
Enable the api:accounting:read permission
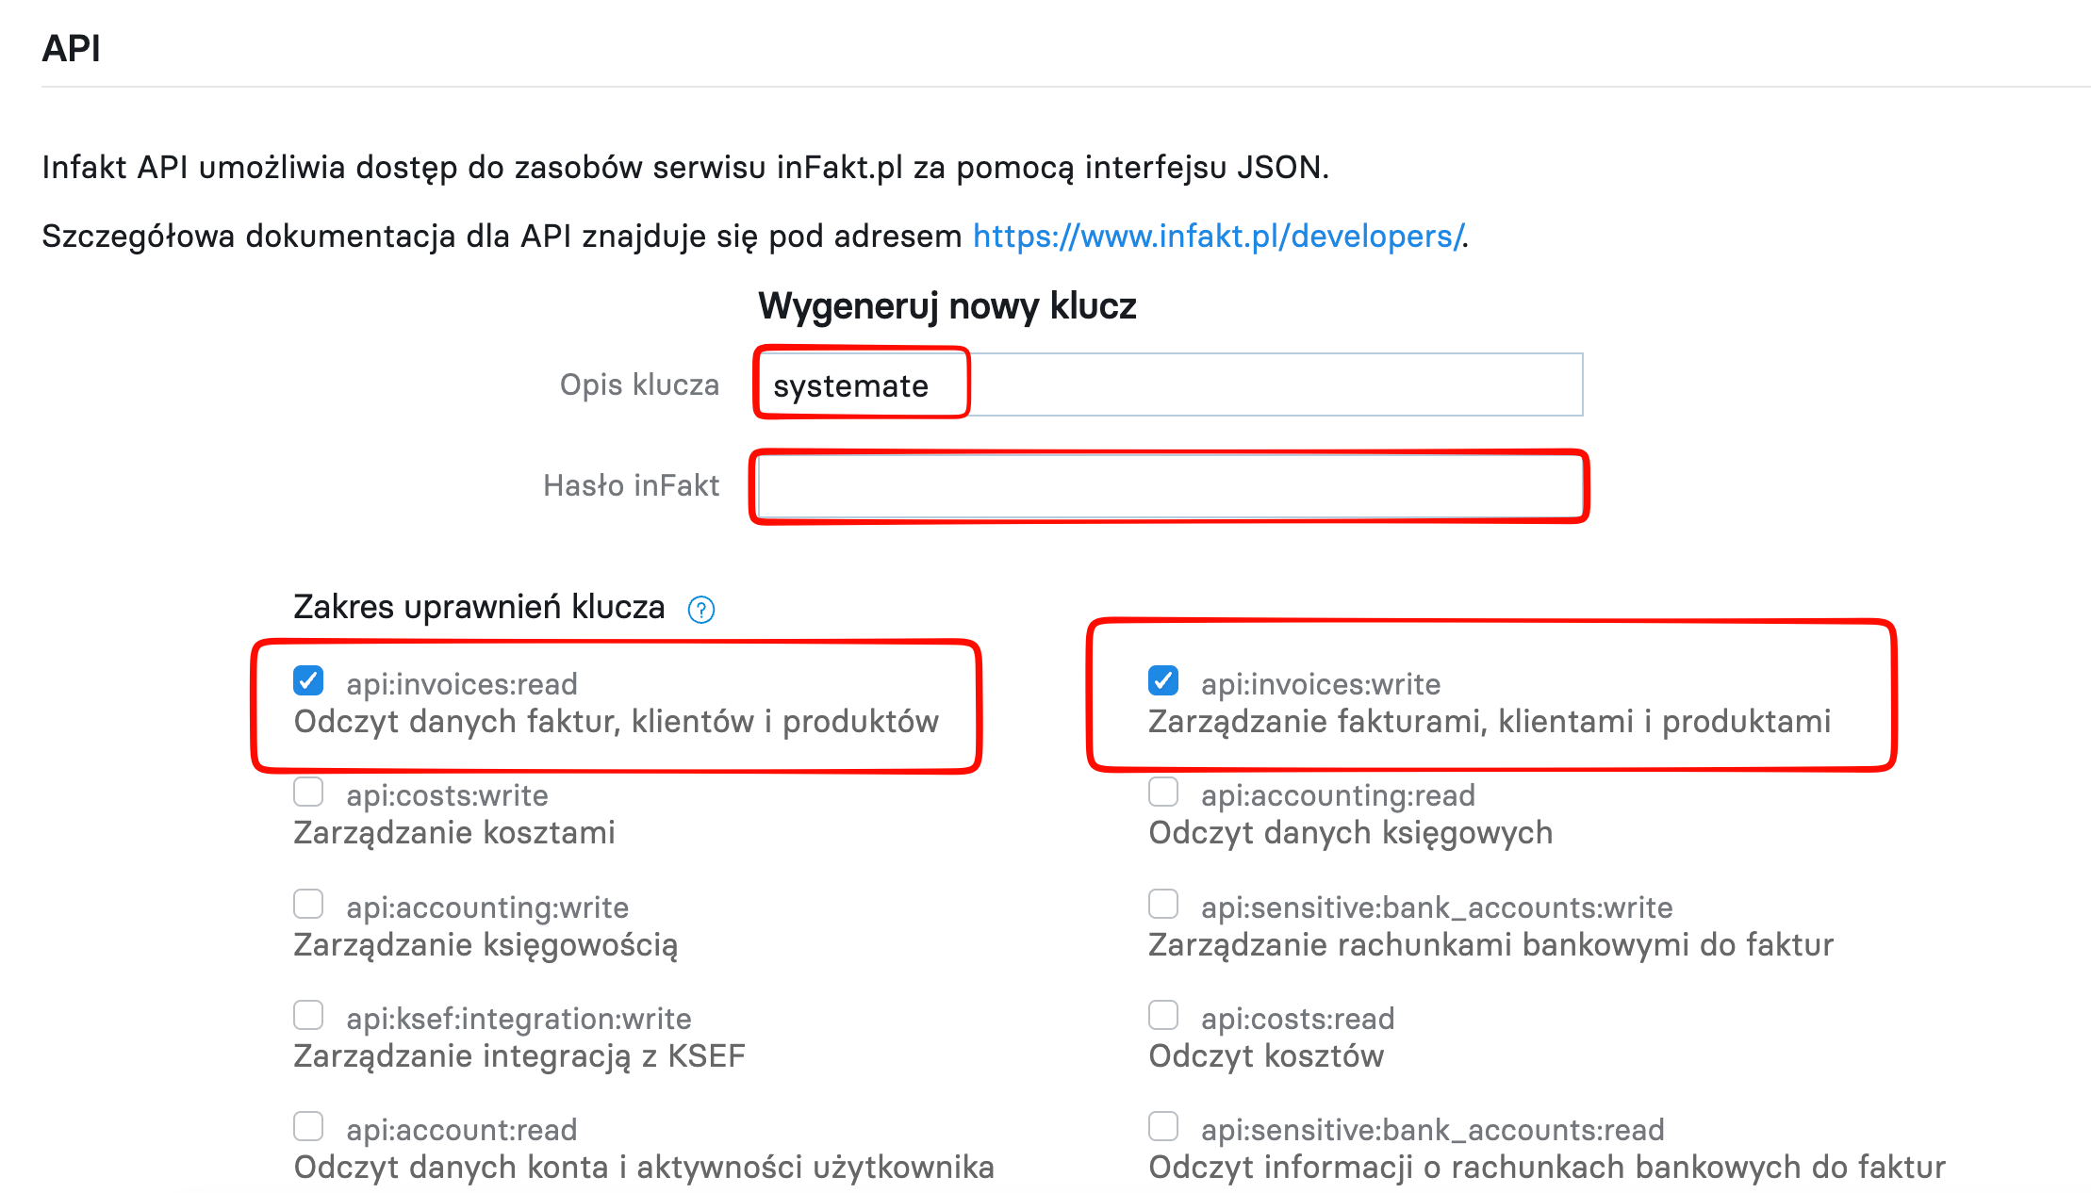(x=1163, y=793)
